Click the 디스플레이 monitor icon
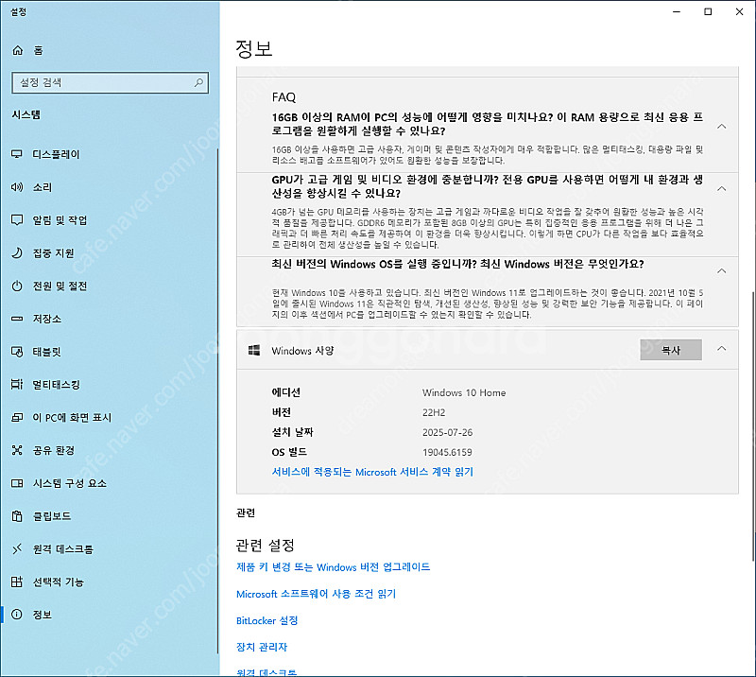This screenshot has height=677, width=756. click(x=17, y=154)
